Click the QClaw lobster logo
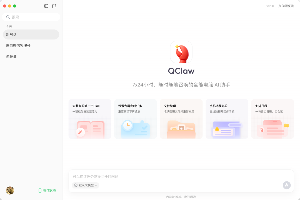The image size is (300, 200). tap(181, 52)
